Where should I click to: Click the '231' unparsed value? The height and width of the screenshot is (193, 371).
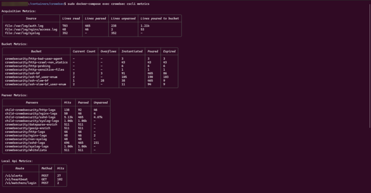point(96,143)
